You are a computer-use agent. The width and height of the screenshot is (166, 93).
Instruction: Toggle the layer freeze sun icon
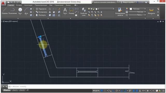tap(91, 9)
